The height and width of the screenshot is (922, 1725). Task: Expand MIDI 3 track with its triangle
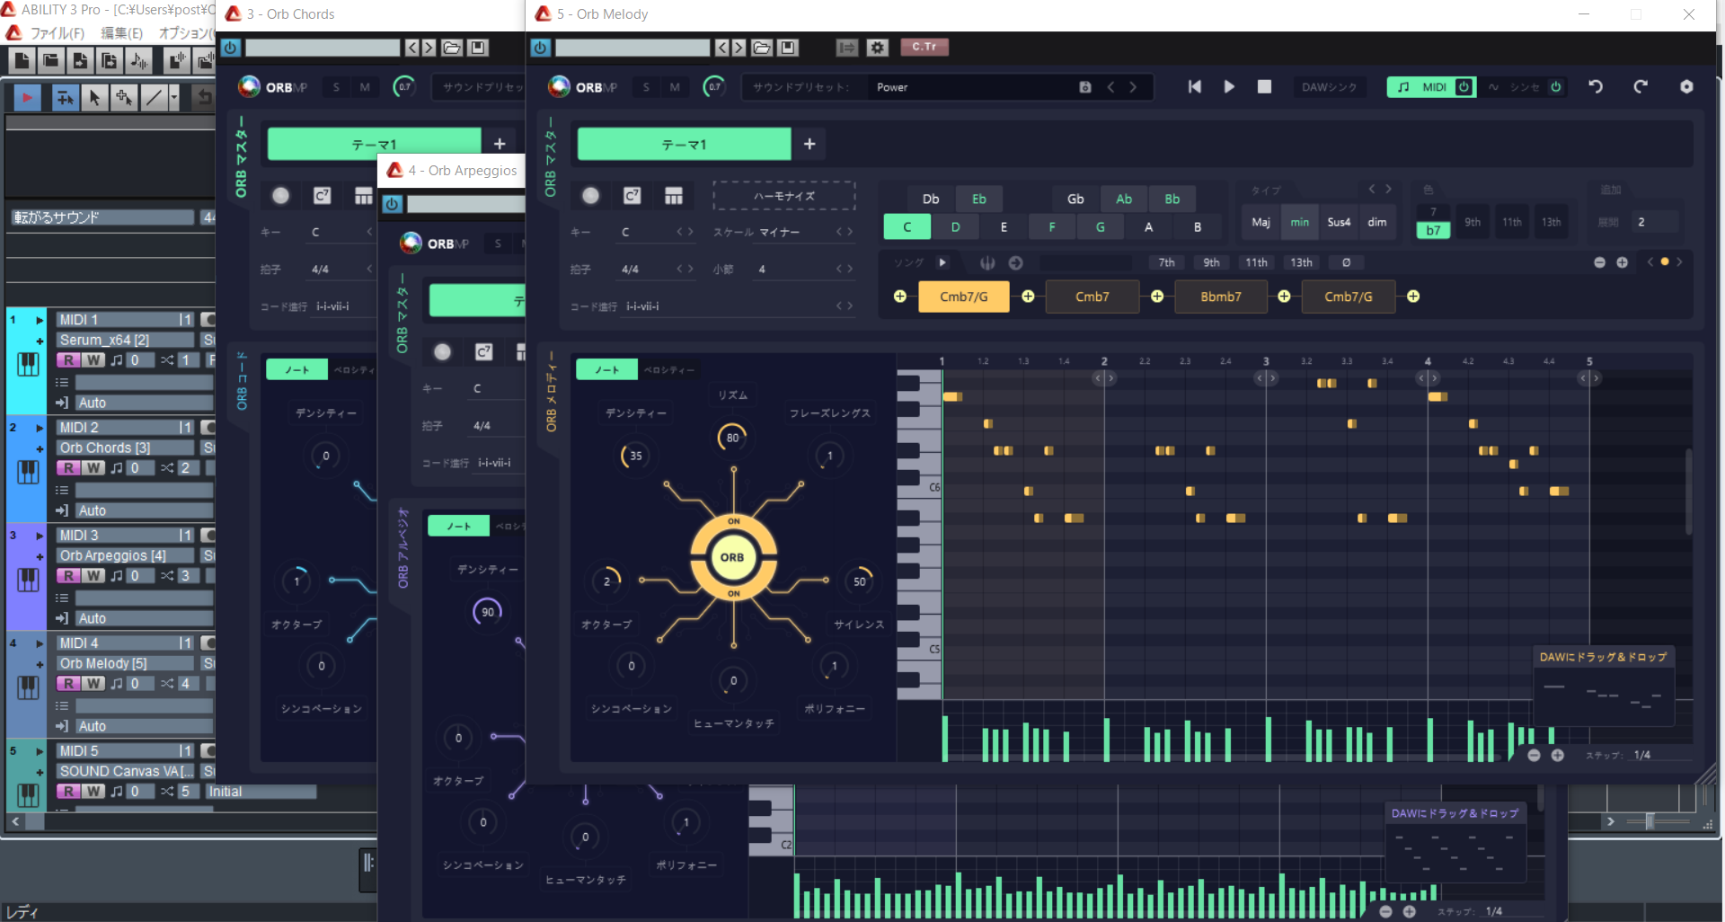pyautogui.click(x=40, y=536)
